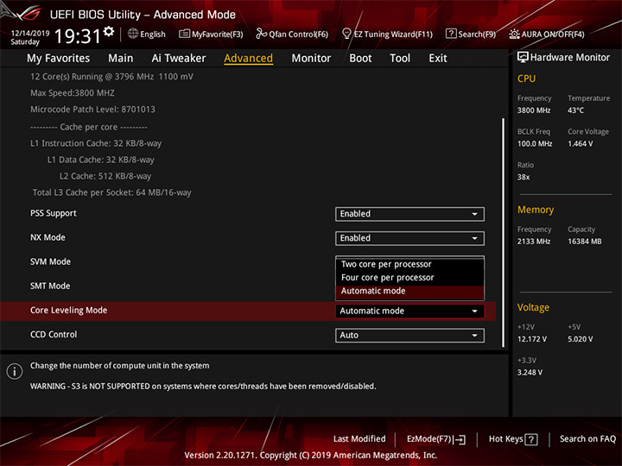Click the 19:31 clock display

coord(78,36)
